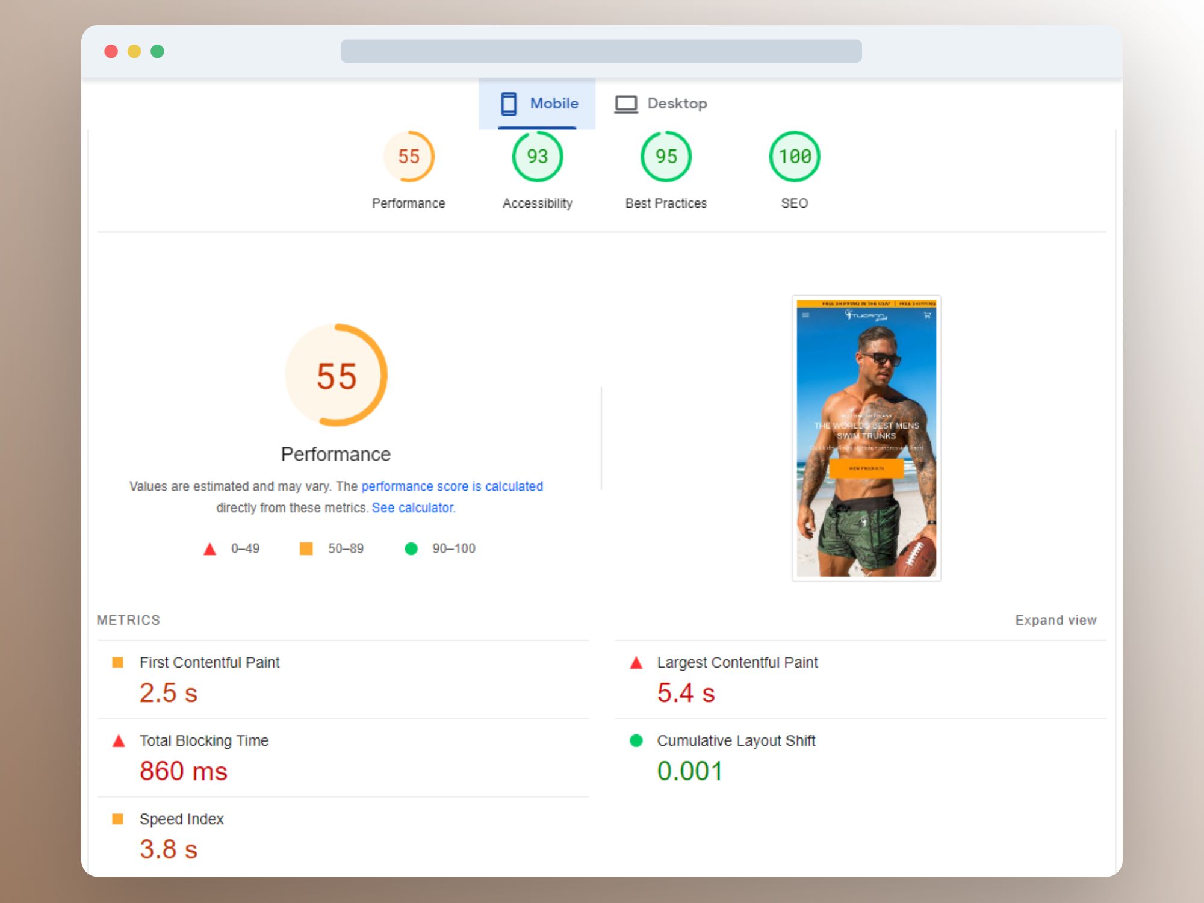Click the orange square beside Speed Index
The height and width of the screenshot is (903, 1204).
tap(118, 819)
